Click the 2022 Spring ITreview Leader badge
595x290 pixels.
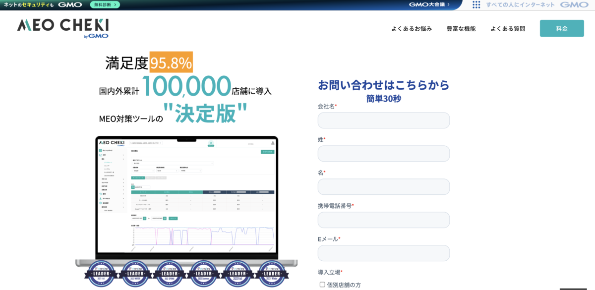pos(170,273)
